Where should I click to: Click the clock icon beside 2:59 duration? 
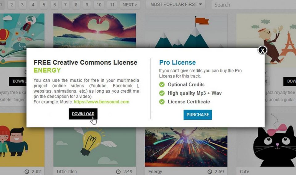pos(210,172)
